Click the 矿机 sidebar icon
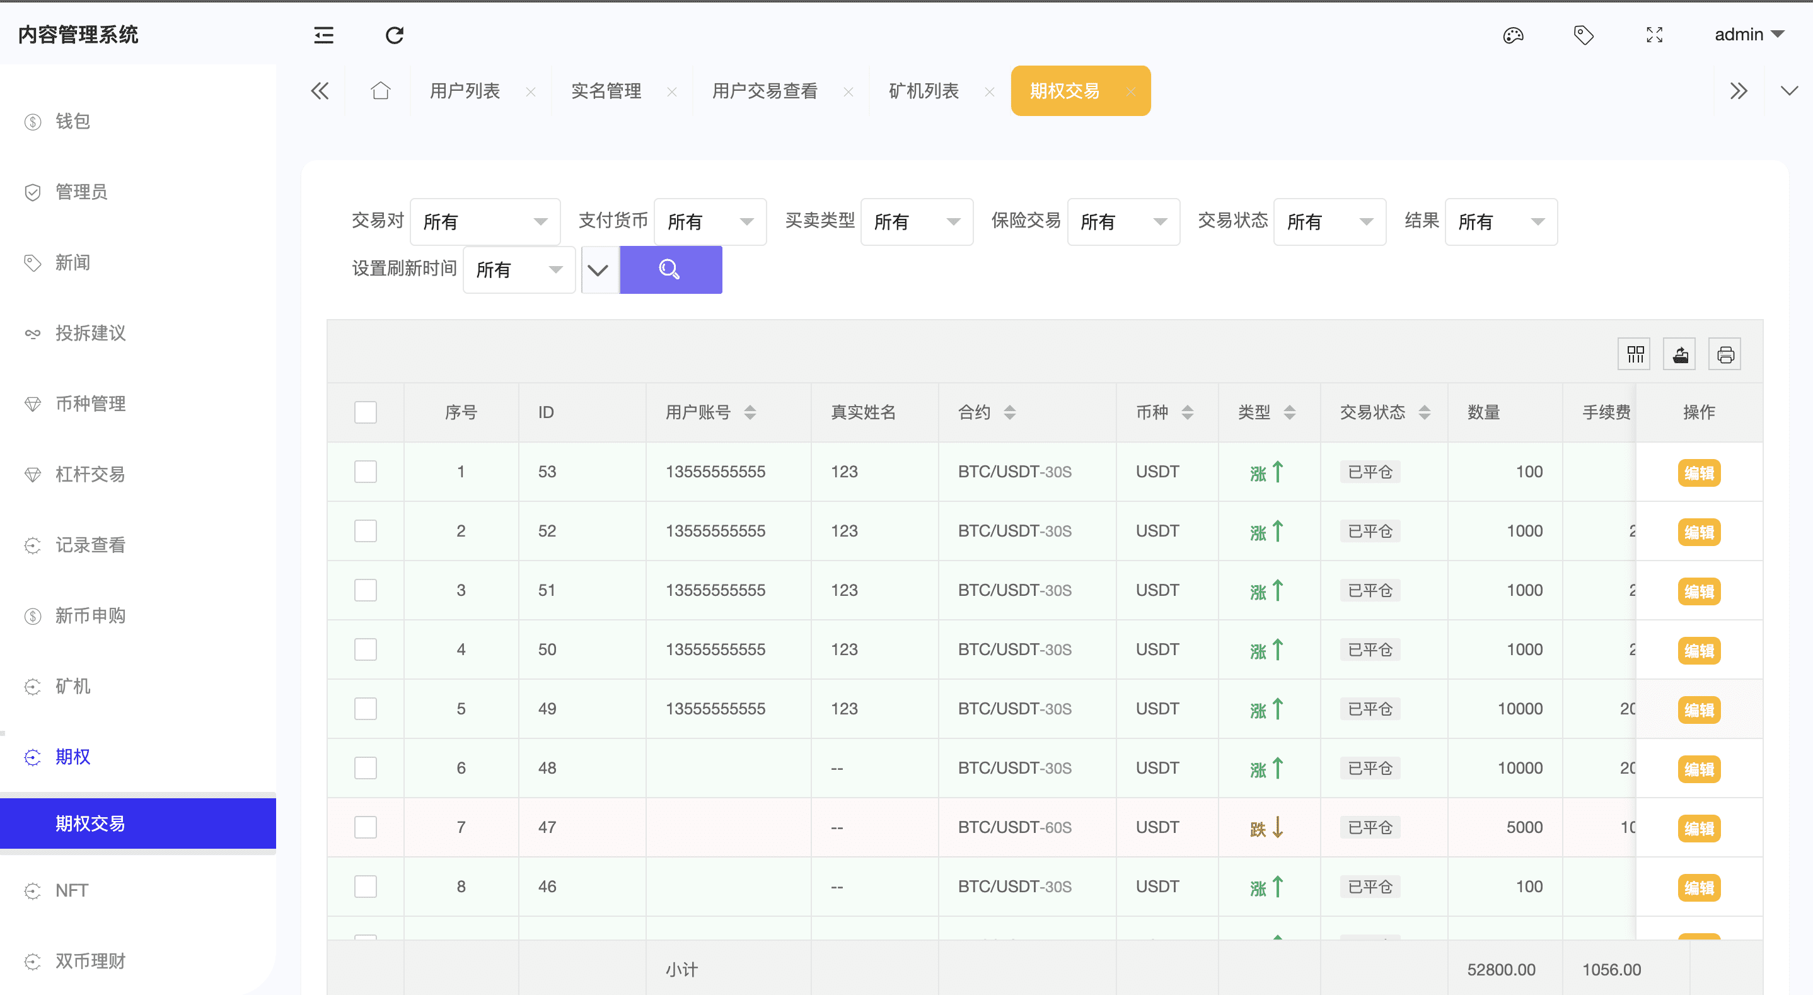This screenshot has height=995, width=1813. click(x=32, y=685)
